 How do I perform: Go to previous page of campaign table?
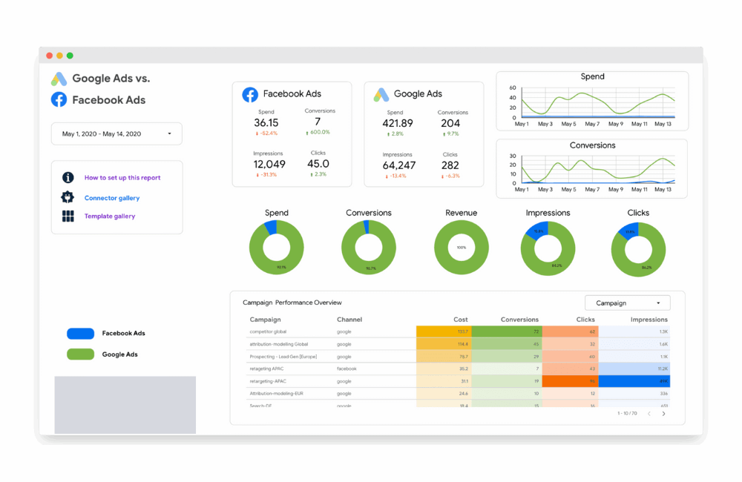(649, 414)
